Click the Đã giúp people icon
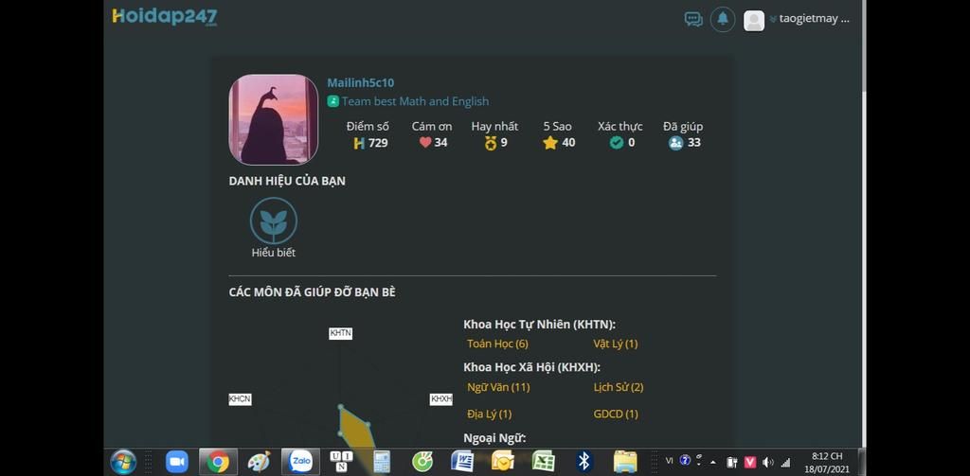Viewport: 970px width, 476px height. pos(675,143)
